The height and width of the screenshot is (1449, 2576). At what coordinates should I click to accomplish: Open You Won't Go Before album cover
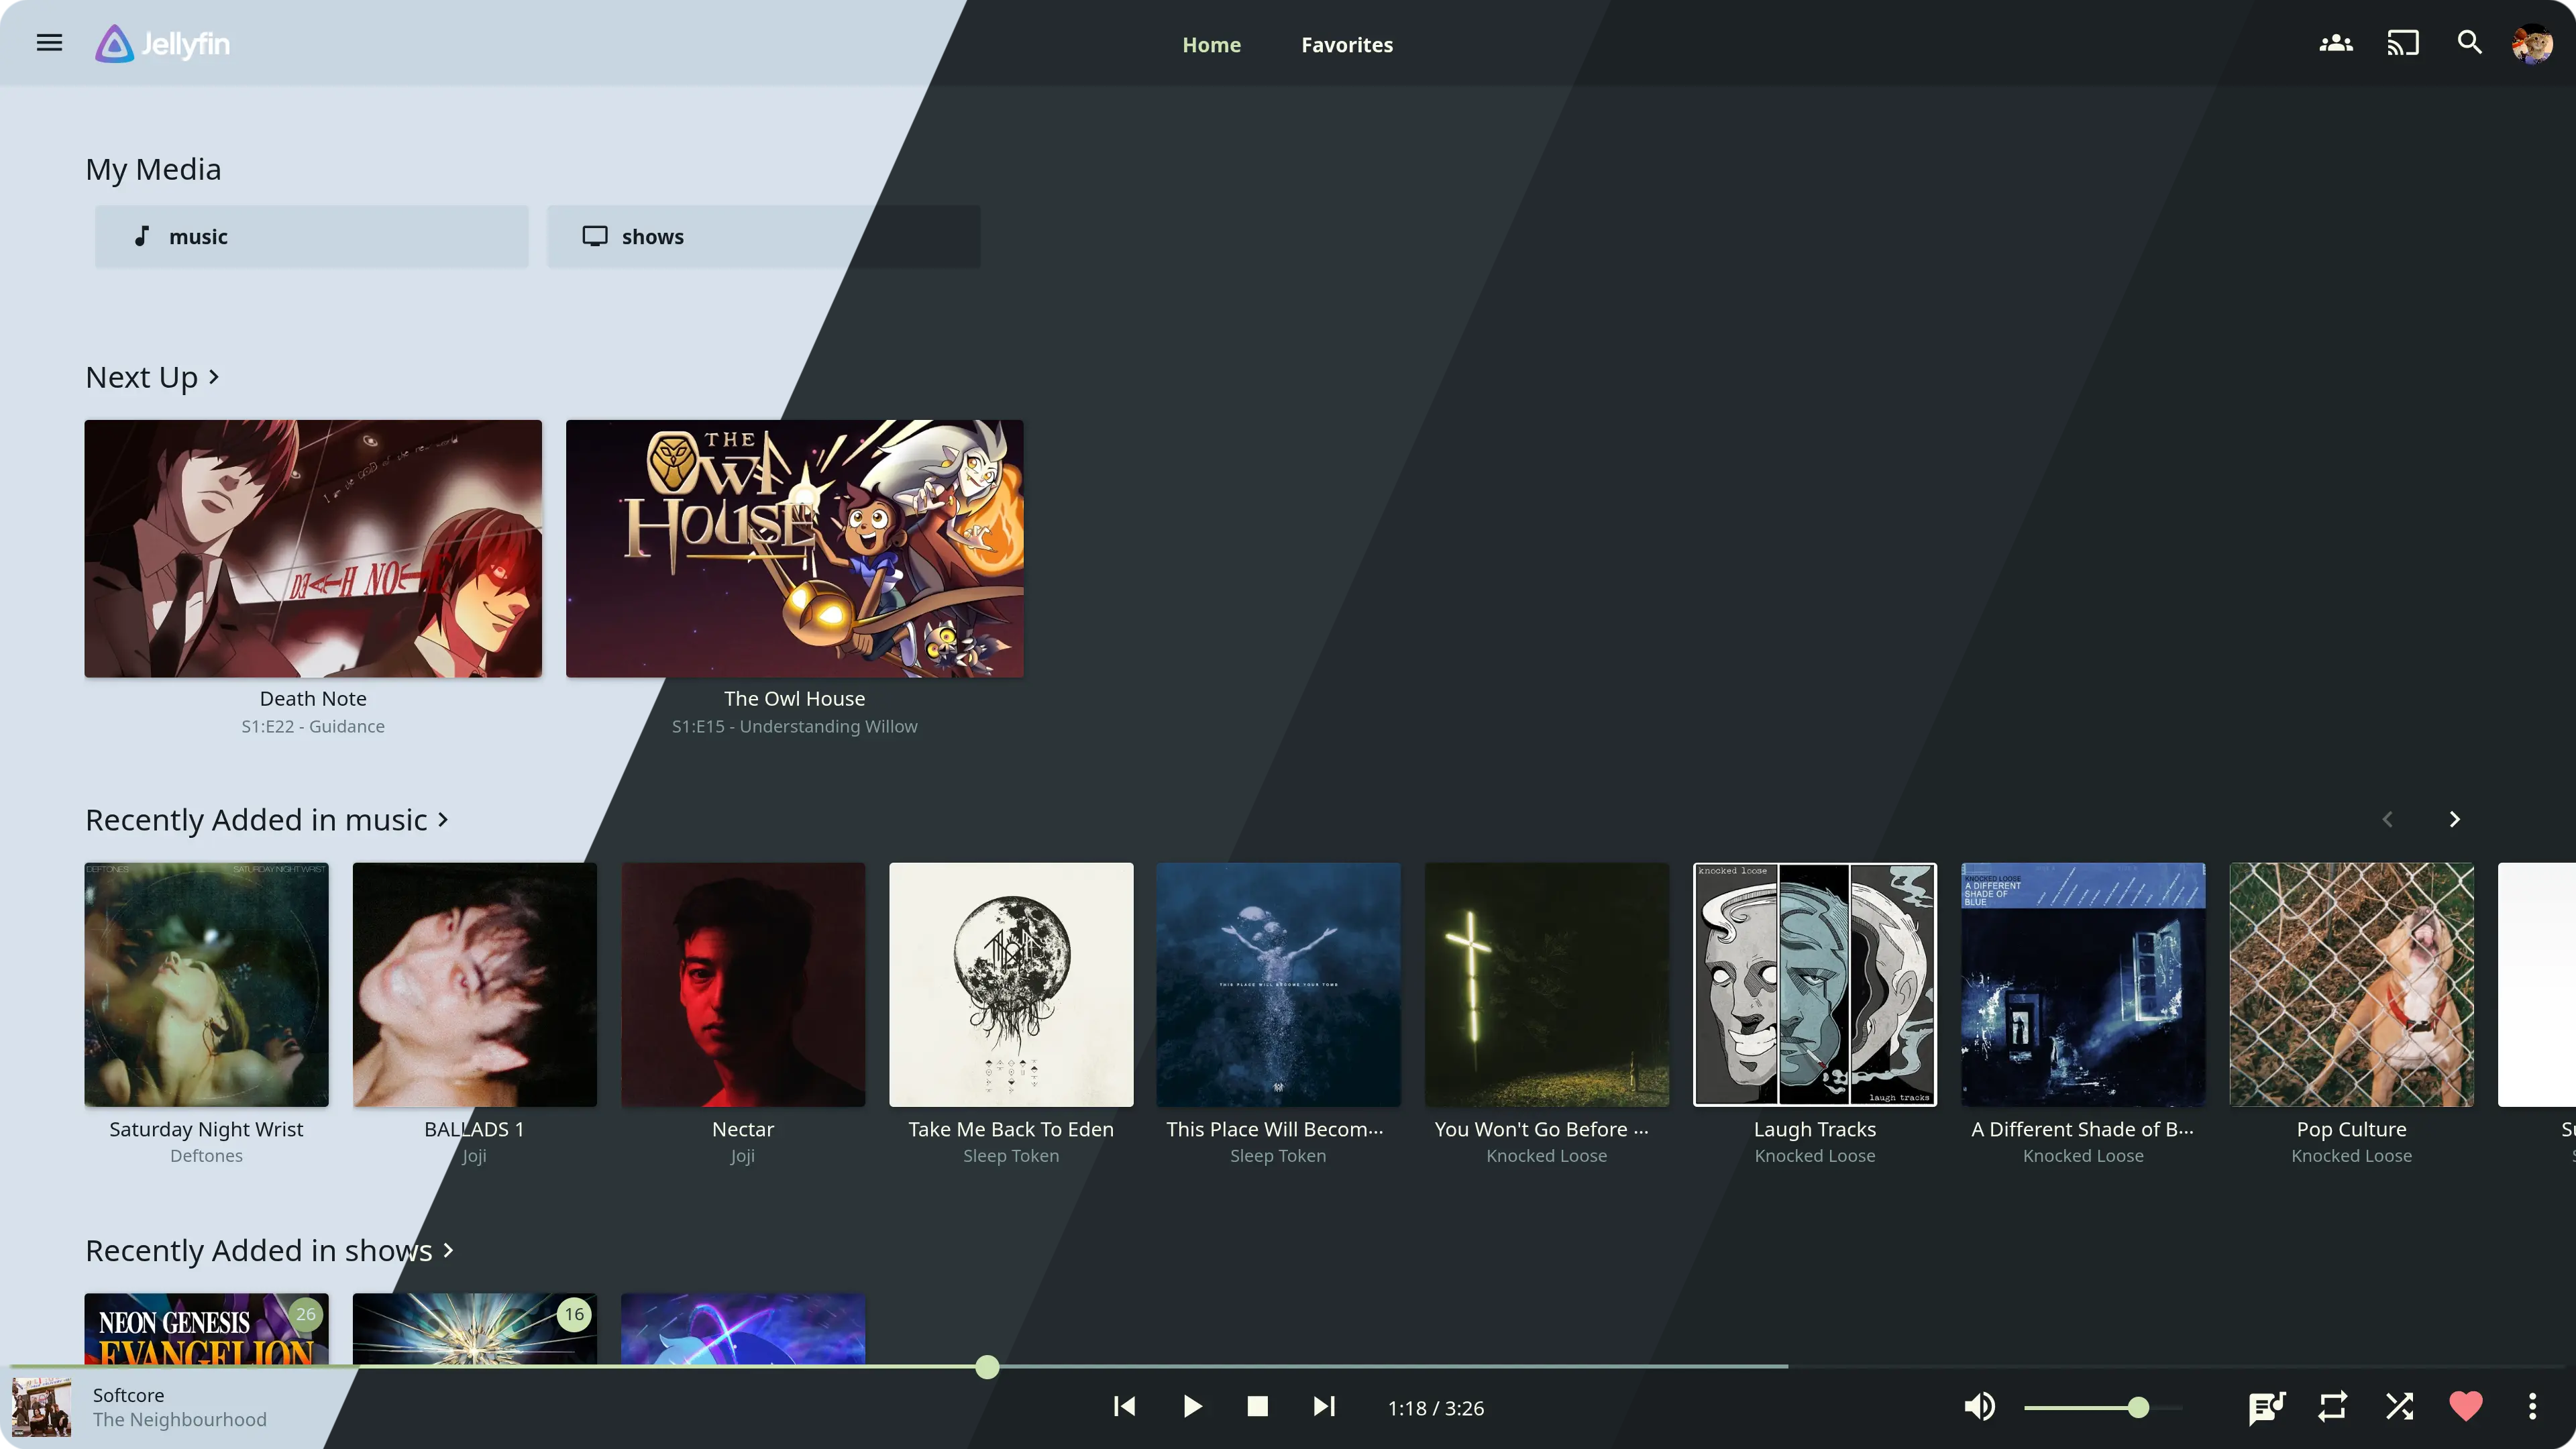[x=1547, y=985]
